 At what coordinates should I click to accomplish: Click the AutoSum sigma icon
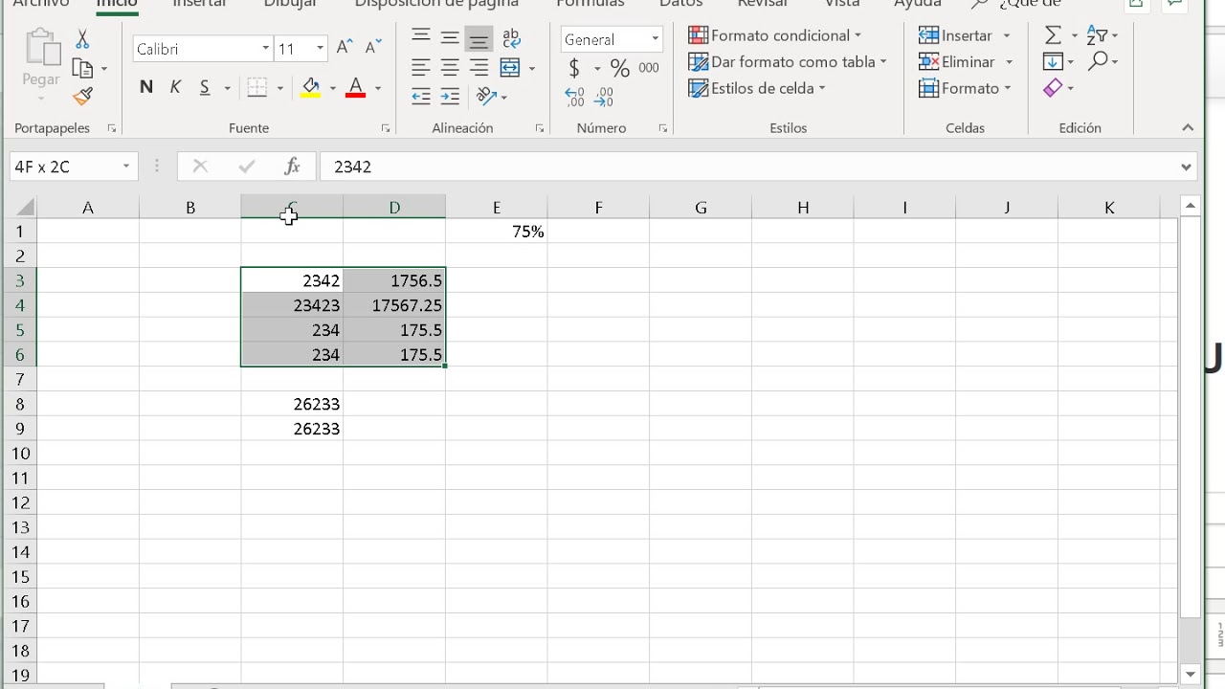click(1053, 35)
